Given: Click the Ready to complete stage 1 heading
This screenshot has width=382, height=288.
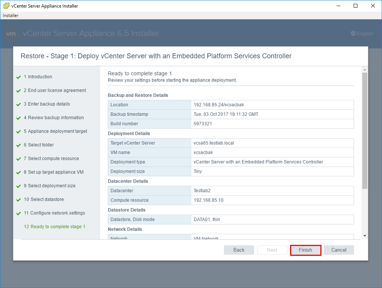Looking at the screenshot, I should (x=140, y=74).
